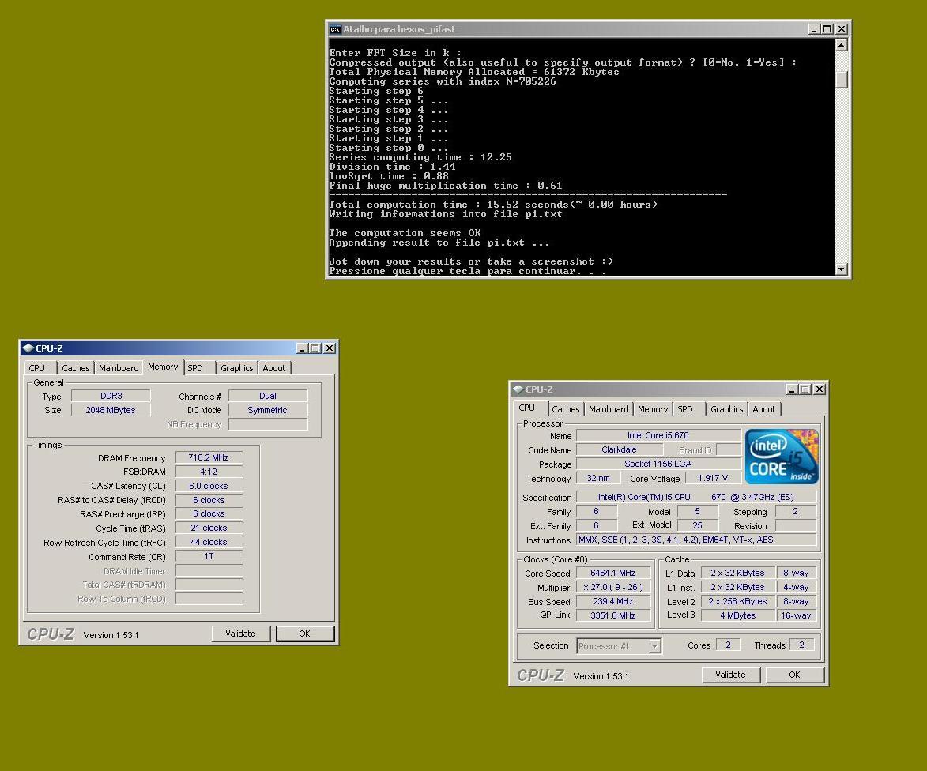The height and width of the screenshot is (771, 927).
Task: Click the Command Rate value 1T
Action: click(209, 557)
